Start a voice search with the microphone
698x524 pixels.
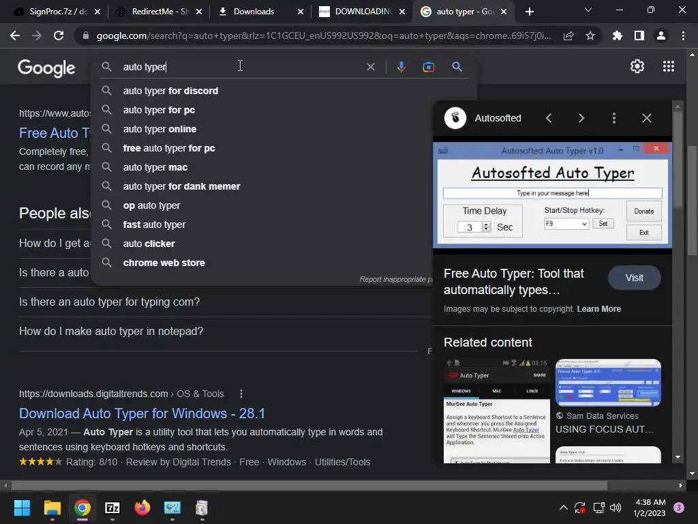point(401,67)
